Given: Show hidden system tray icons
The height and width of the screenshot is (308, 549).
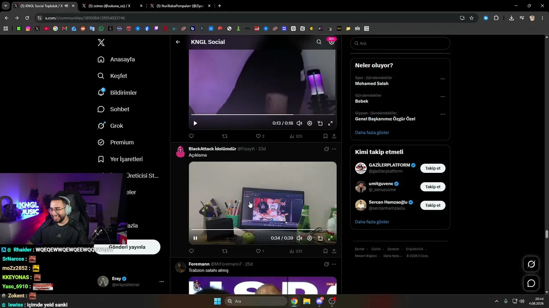Looking at the screenshot, I should click(497, 301).
